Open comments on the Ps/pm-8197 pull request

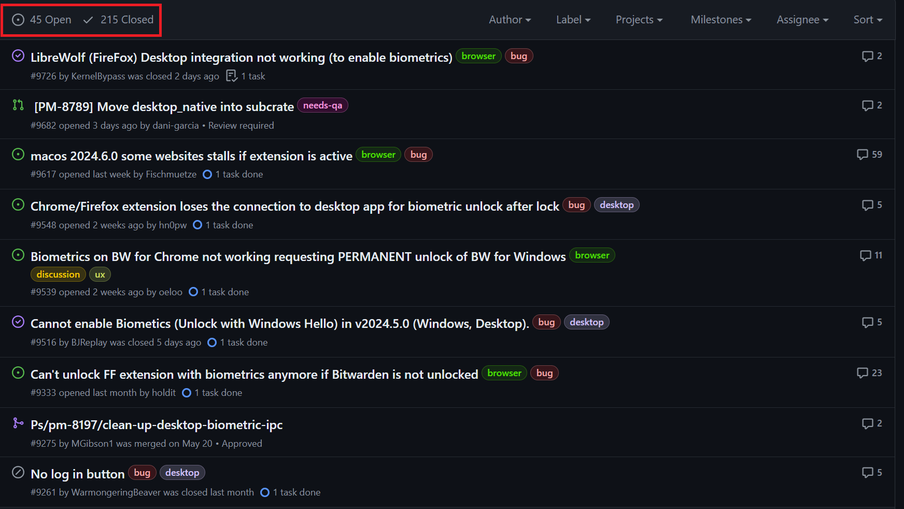pyautogui.click(x=872, y=423)
